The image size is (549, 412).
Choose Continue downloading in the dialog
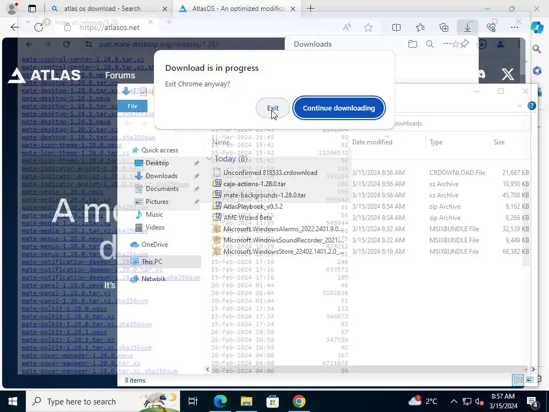click(x=339, y=108)
